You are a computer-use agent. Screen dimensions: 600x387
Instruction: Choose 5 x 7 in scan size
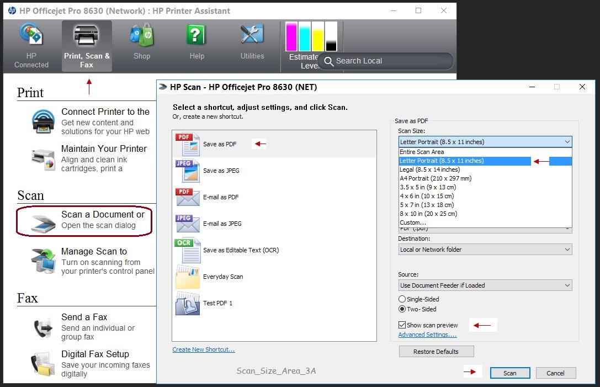(485, 205)
